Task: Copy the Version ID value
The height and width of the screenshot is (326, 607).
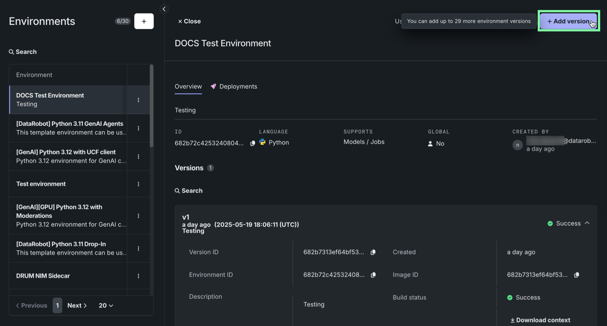Action: pos(373,252)
